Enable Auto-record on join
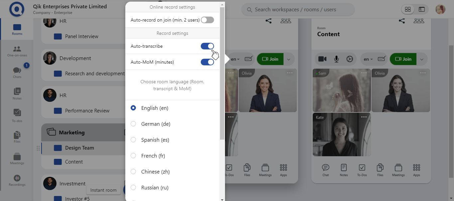Image resolution: width=454 pixels, height=201 pixels. point(207,20)
